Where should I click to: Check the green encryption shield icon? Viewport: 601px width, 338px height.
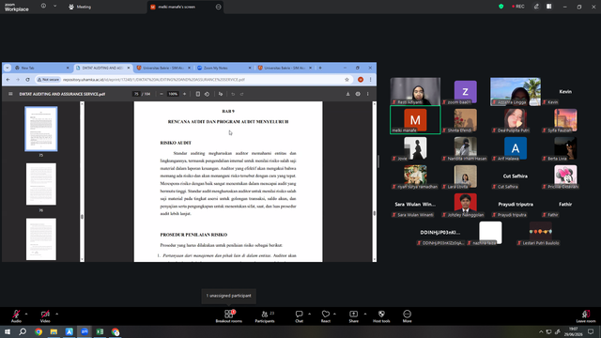point(501,7)
